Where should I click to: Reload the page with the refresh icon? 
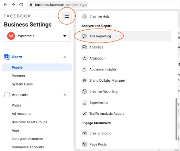[x=21, y=5]
